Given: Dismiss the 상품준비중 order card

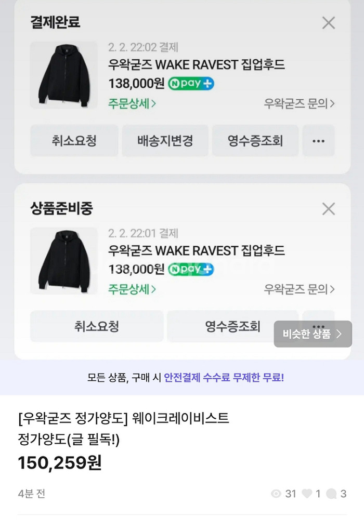Looking at the screenshot, I should pos(329,209).
